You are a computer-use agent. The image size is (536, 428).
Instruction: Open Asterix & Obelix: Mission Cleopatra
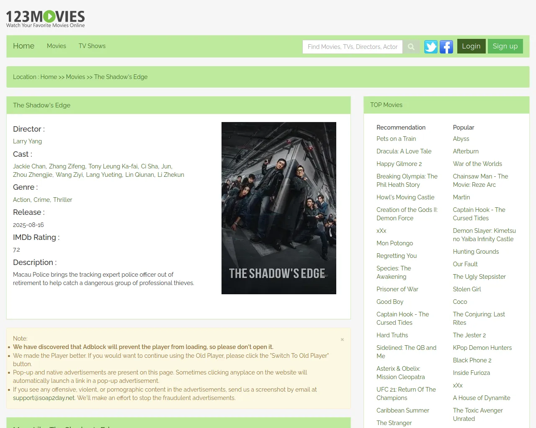coord(401,373)
